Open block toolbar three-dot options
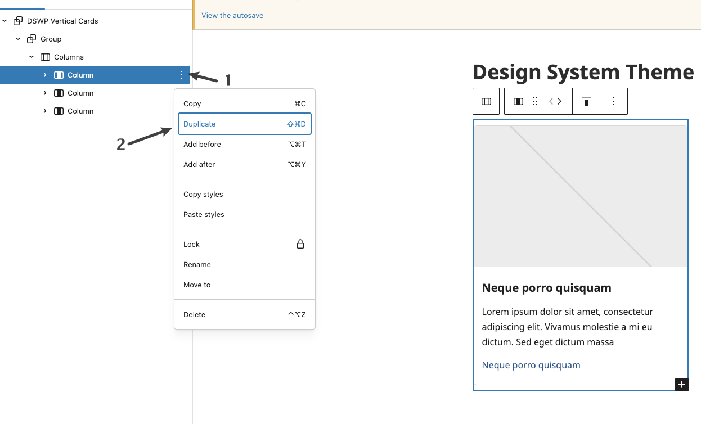Viewport: 701px width, 424px height. tap(614, 101)
